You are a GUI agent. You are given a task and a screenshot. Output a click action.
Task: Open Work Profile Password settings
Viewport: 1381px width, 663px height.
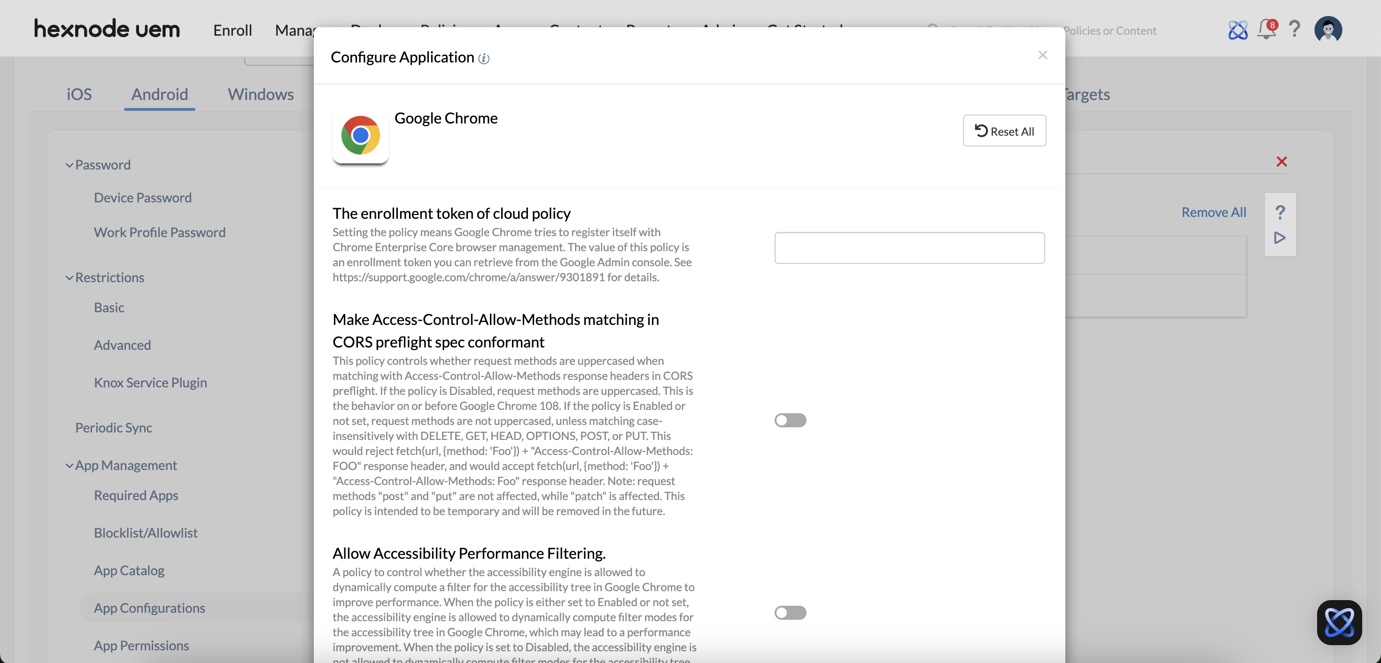click(x=160, y=232)
